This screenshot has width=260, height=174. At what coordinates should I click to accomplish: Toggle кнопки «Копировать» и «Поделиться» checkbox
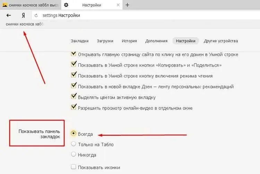pyautogui.click(x=73, y=64)
